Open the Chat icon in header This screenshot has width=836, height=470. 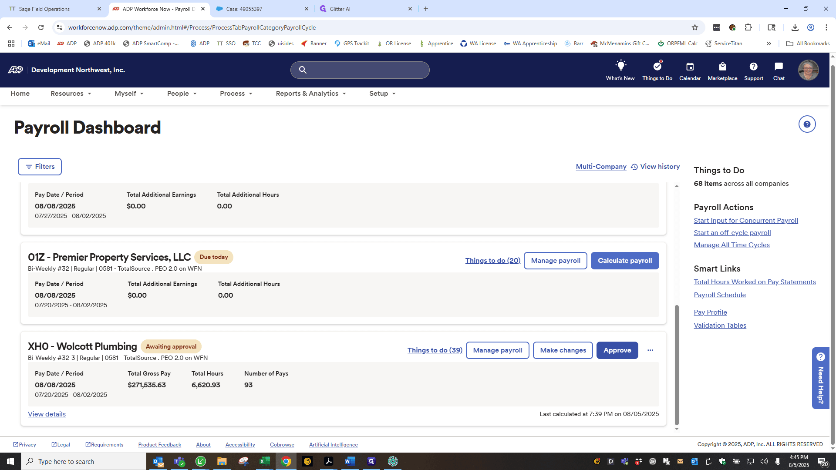[x=779, y=67]
